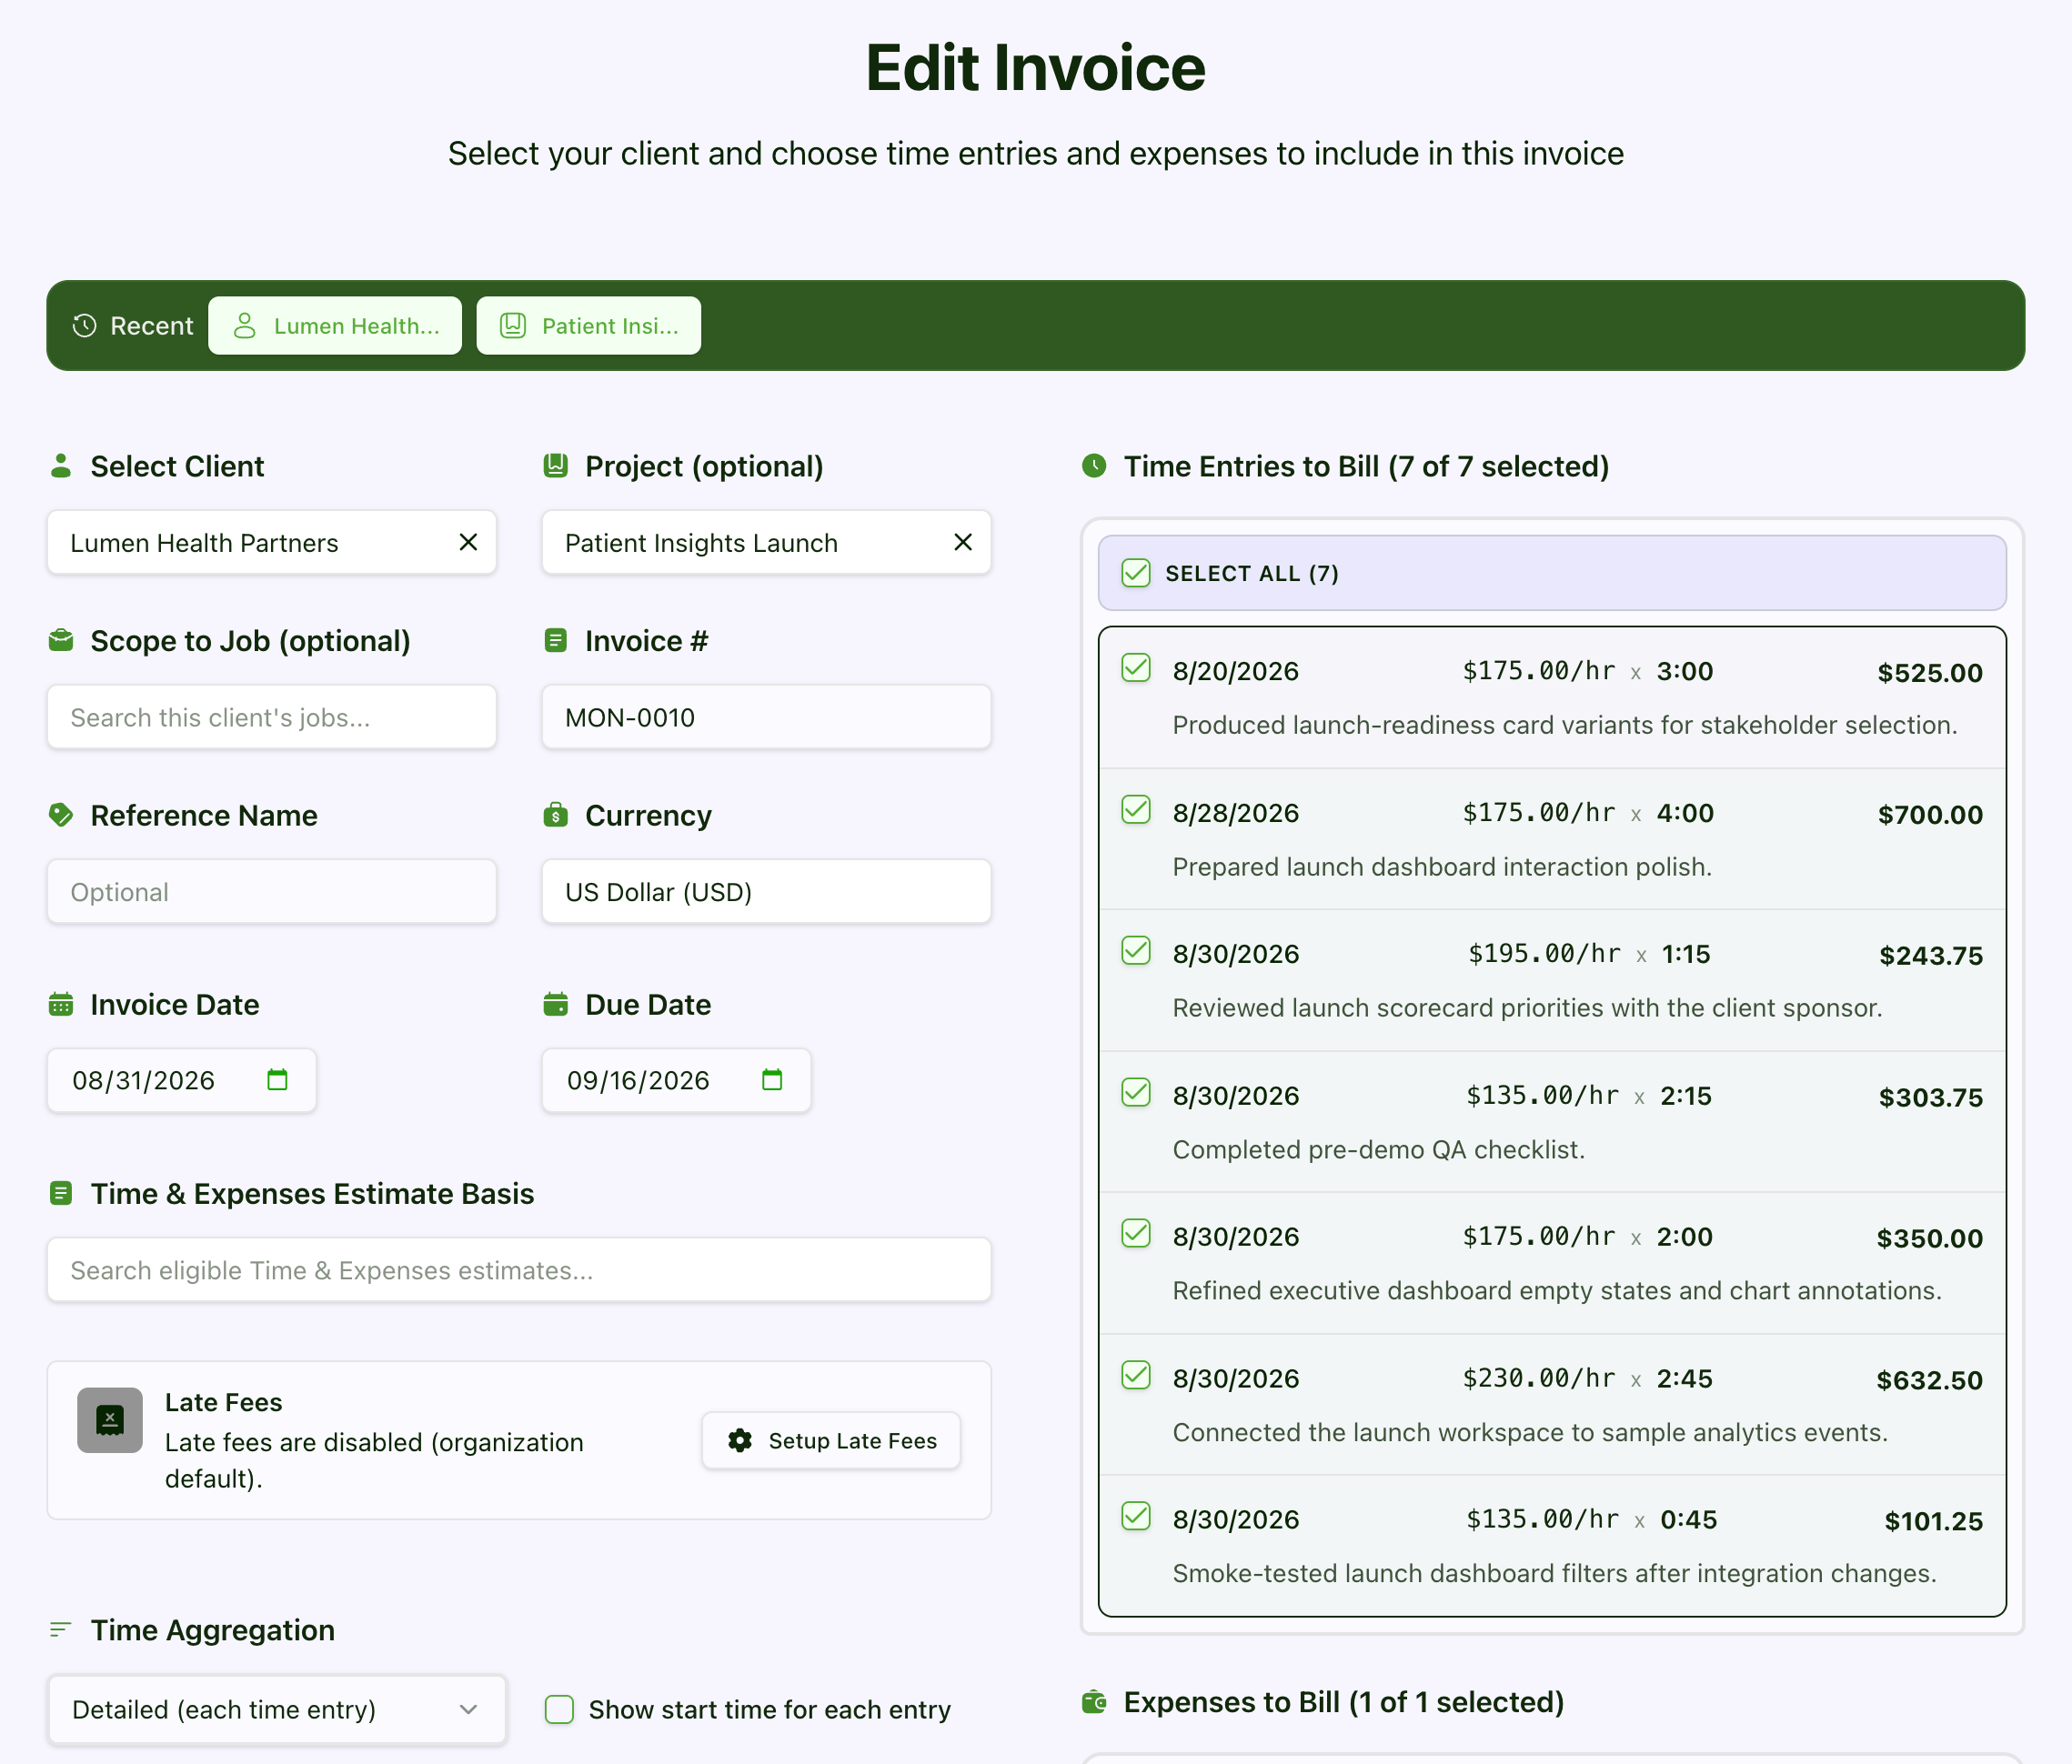Click "Smoke-tested launch dashboard filters" description
2072x1764 pixels.
(x=1554, y=1573)
